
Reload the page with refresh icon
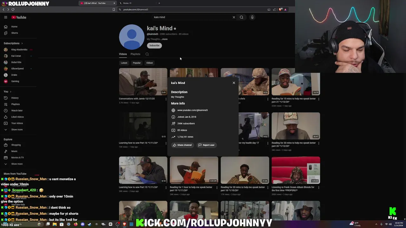[x=13, y=9]
